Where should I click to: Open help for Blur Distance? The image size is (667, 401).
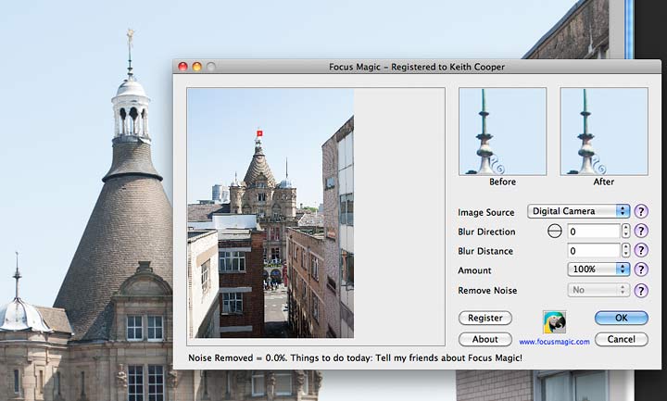point(641,250)
